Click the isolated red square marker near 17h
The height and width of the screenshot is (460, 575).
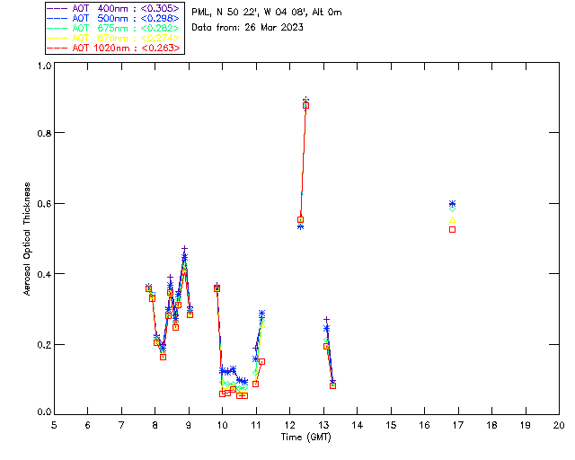pos(453,230)
